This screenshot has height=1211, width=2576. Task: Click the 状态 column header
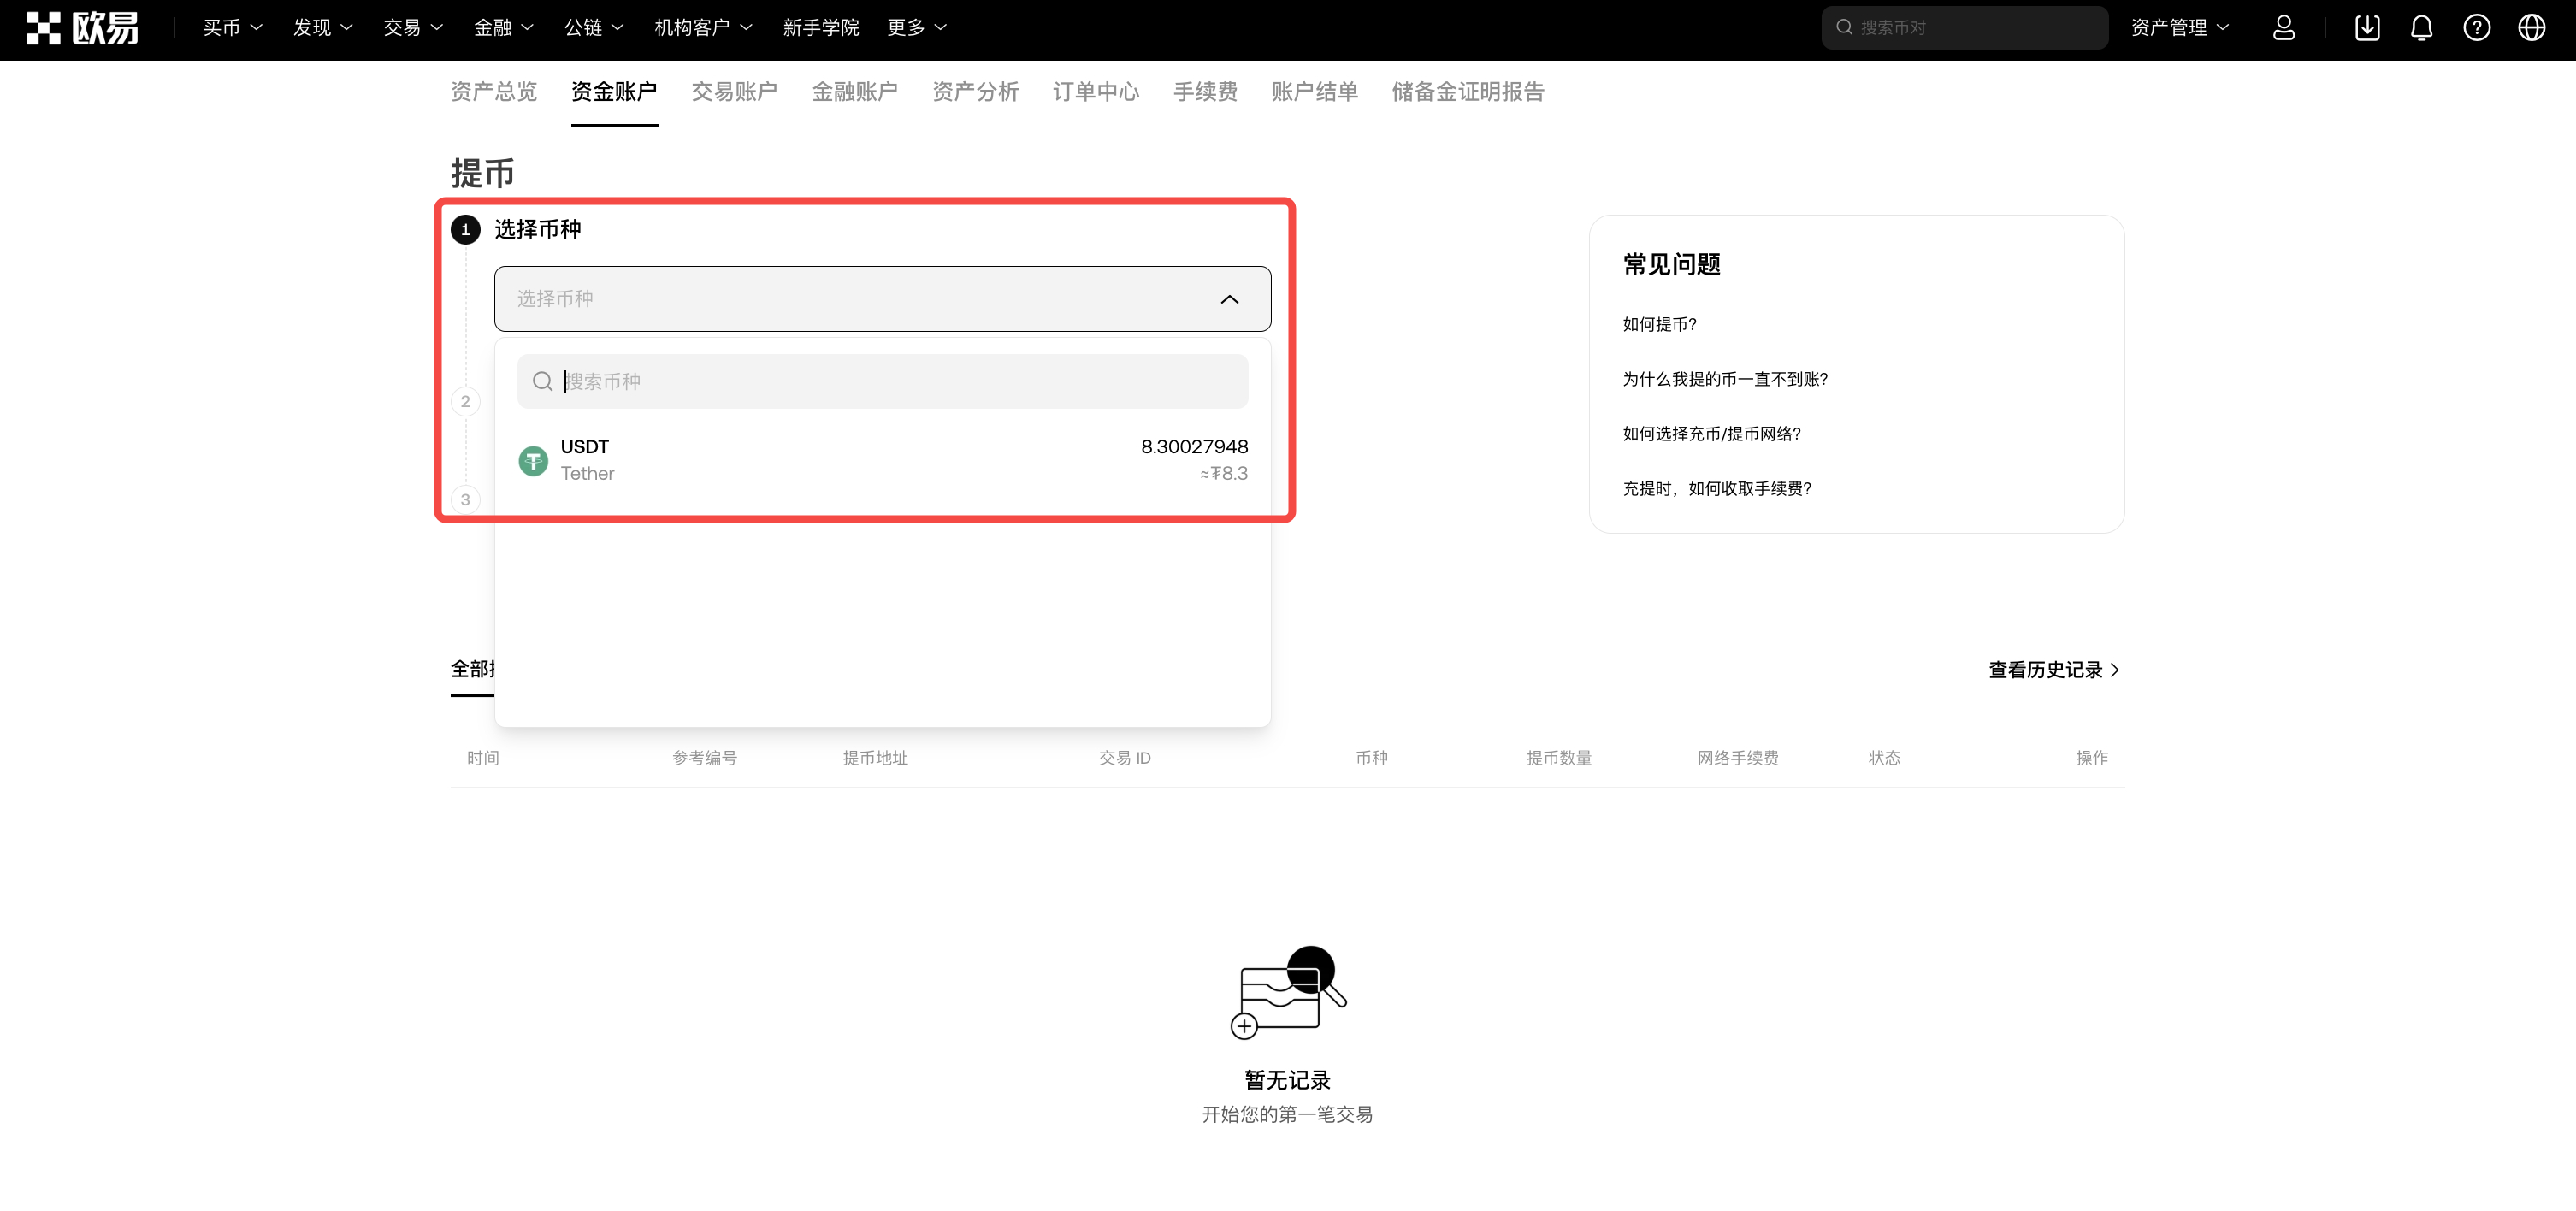(1884, 758)
